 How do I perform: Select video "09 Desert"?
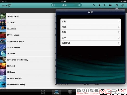[x=11, y=66]
